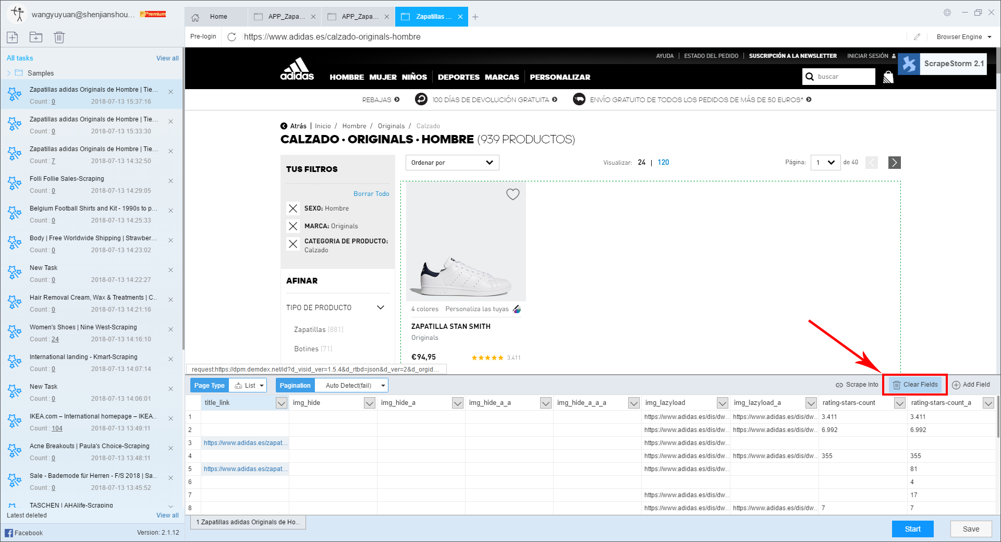Expand the Samples folder
The height and width of the screenshot is (542, 1001).
[x=9, y=73]
